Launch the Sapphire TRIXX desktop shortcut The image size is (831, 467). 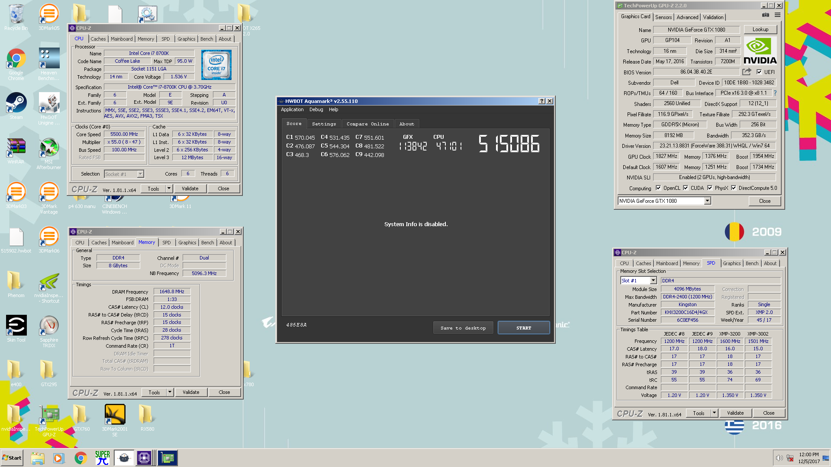click(49, 331)
